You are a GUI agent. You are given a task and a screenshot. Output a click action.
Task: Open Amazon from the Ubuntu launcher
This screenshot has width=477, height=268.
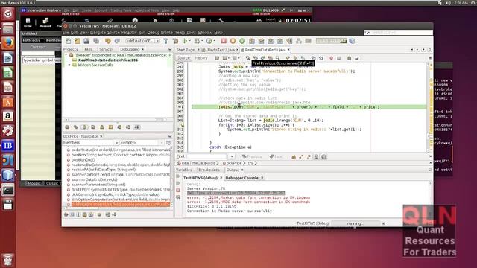click(x=8, y=116)
